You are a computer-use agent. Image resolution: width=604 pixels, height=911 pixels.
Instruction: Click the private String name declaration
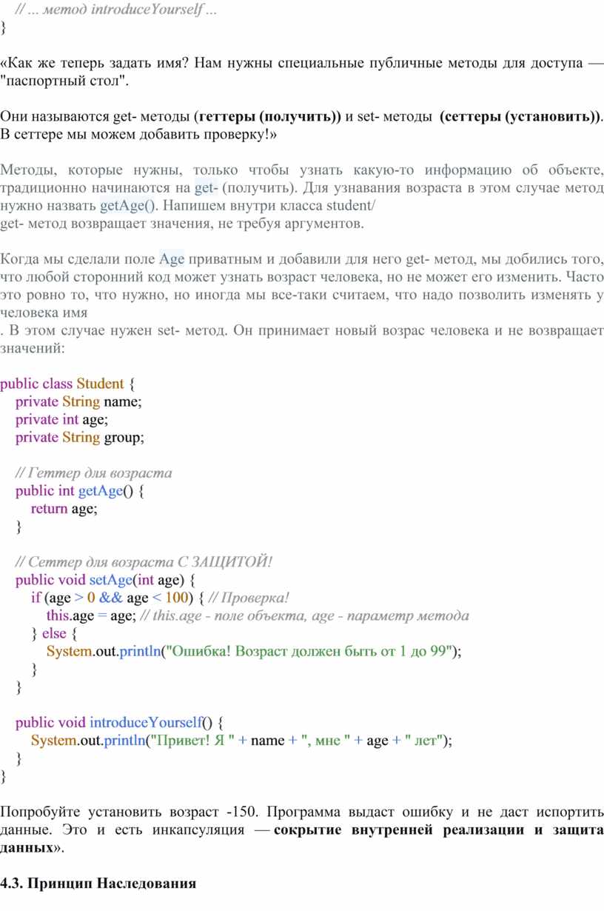coord(78,401)
